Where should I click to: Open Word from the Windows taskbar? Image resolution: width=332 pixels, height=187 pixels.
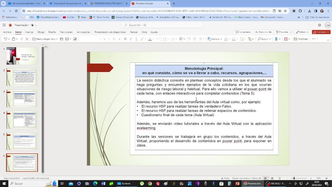pyautogui.click(x=103, y=184)
